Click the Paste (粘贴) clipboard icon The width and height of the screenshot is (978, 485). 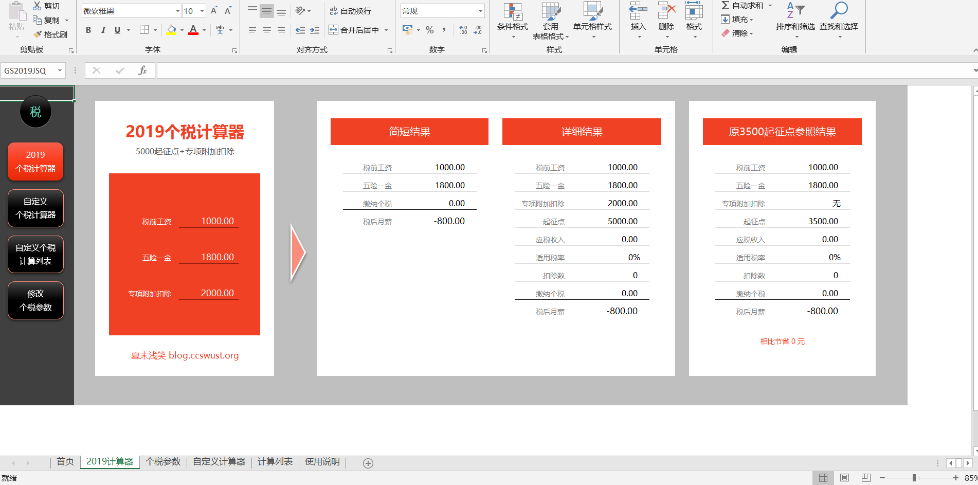click(16, 11)
